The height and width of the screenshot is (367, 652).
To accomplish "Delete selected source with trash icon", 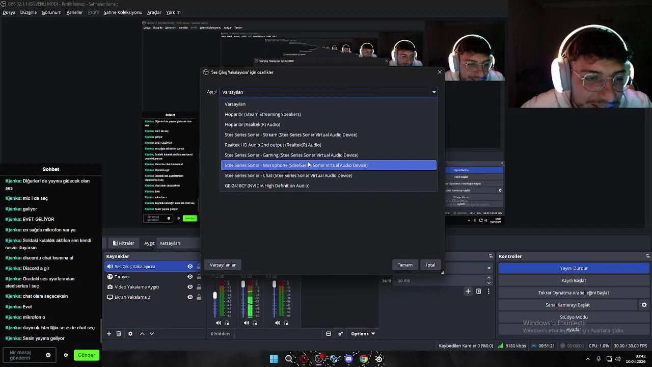I will pos(119,334).
